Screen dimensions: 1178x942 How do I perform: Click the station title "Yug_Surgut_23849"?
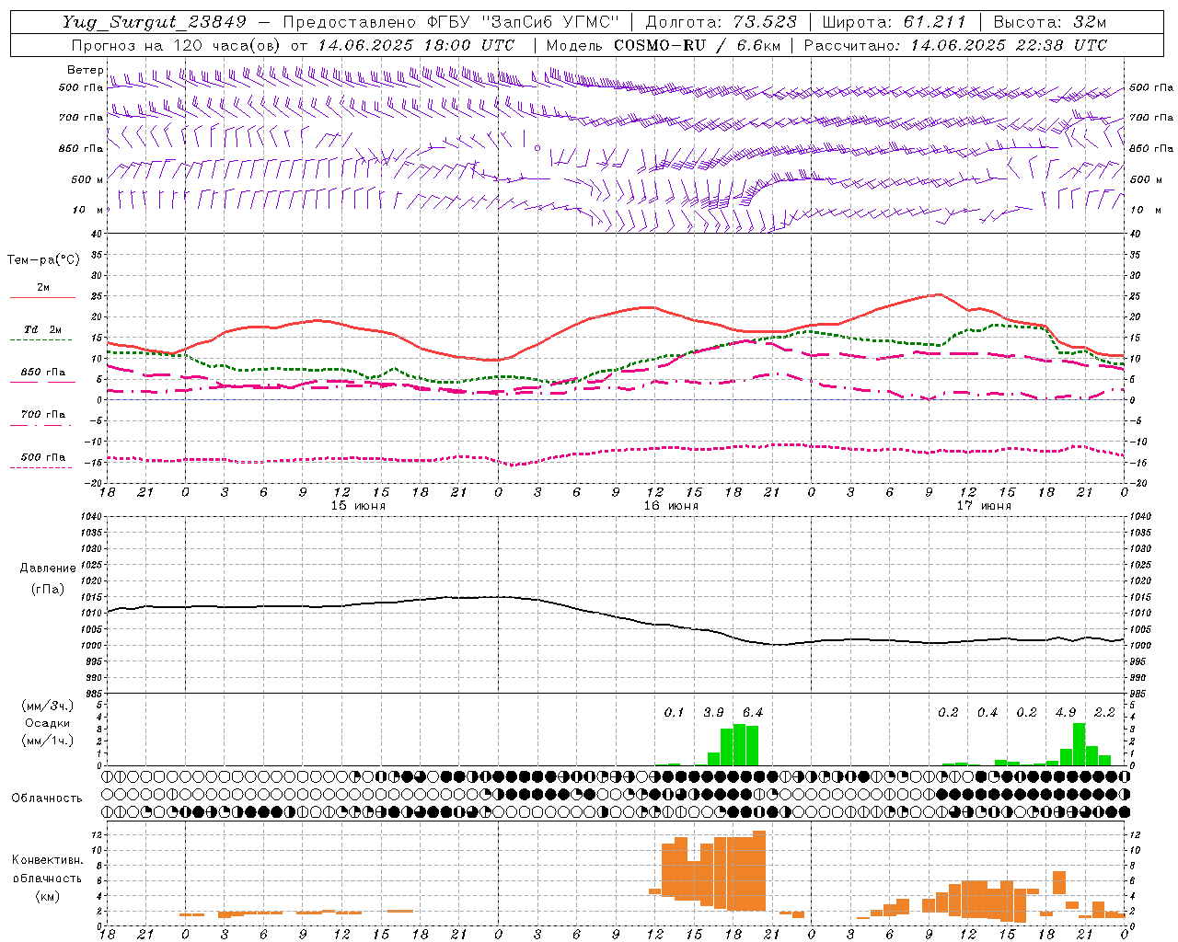click(155, 22)
